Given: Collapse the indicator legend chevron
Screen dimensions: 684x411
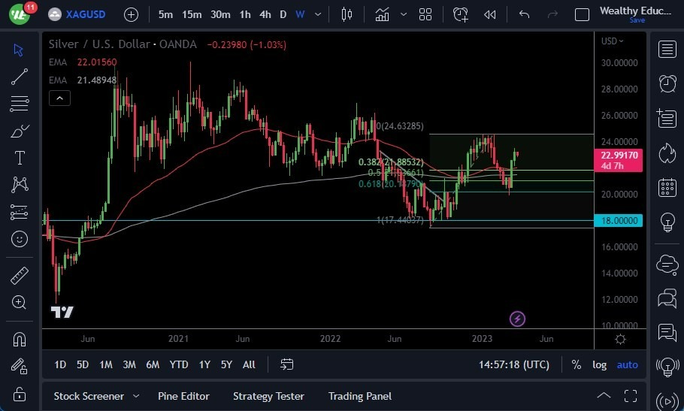Looking at the screenshot, I should point(59,98).
